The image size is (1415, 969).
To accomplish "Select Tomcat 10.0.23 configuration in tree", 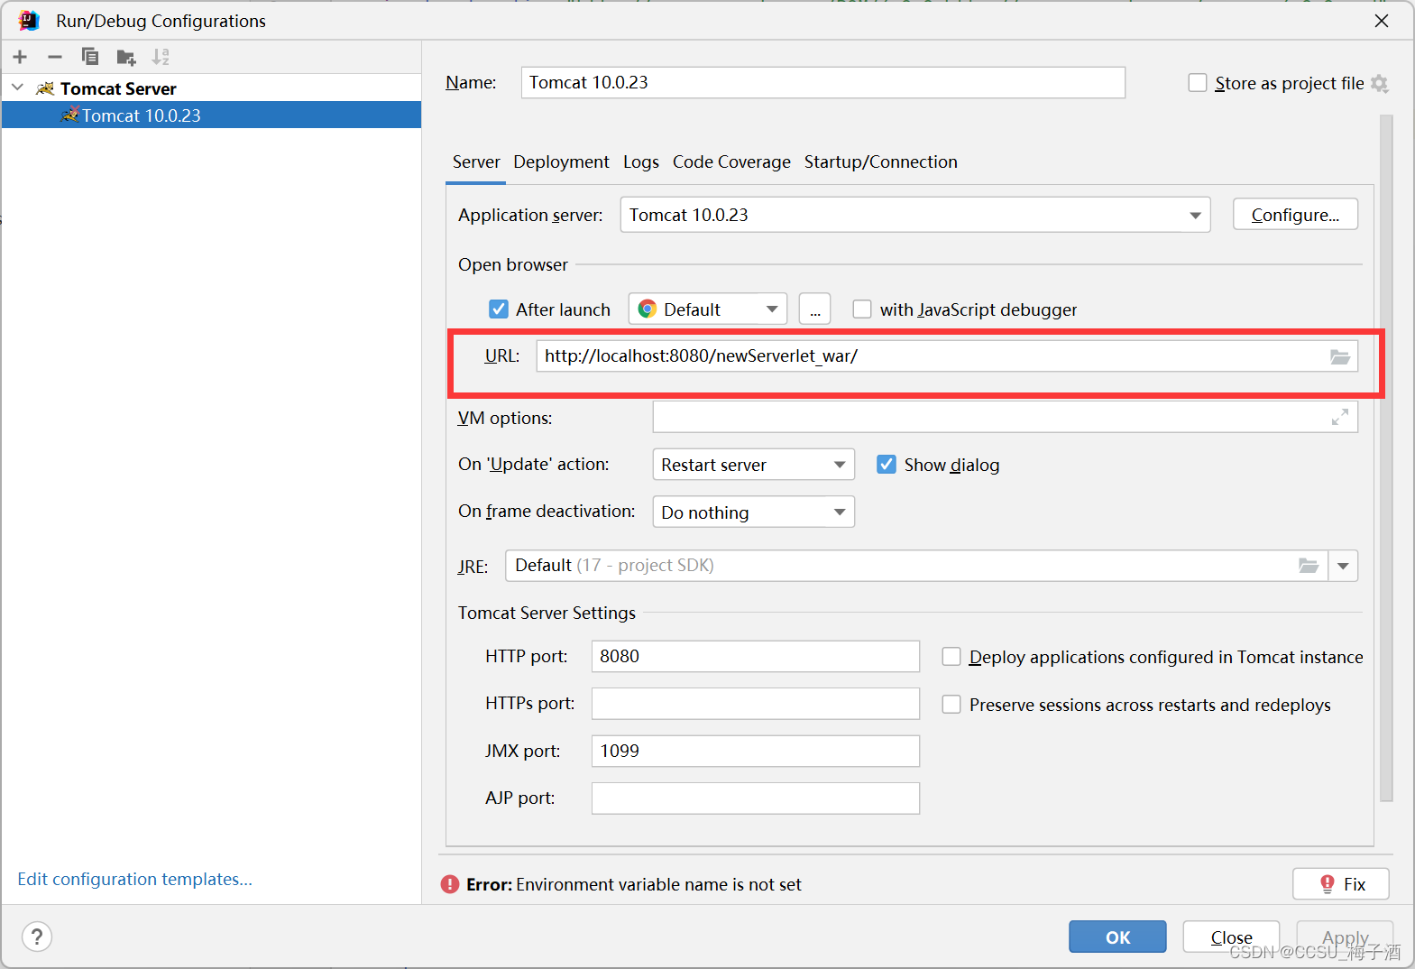I will (x=211, y=115).
